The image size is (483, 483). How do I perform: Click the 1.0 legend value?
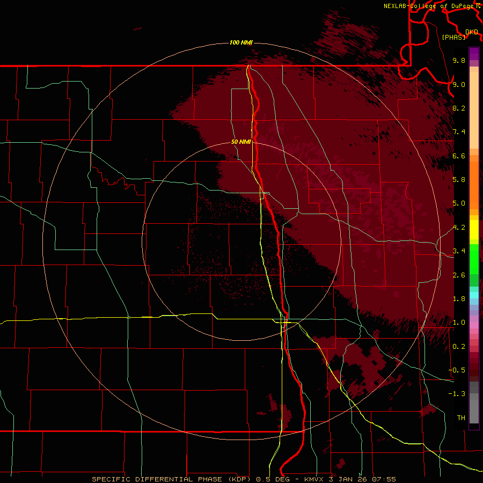pos(459,323)
